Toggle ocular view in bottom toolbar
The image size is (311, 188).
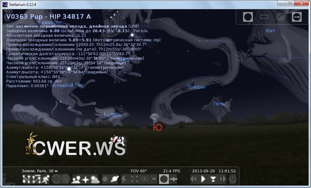pos(164,179)
